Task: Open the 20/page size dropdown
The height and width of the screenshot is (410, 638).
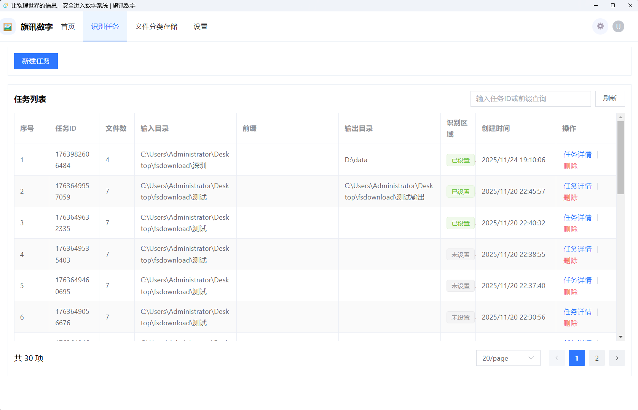Action: 508,358
